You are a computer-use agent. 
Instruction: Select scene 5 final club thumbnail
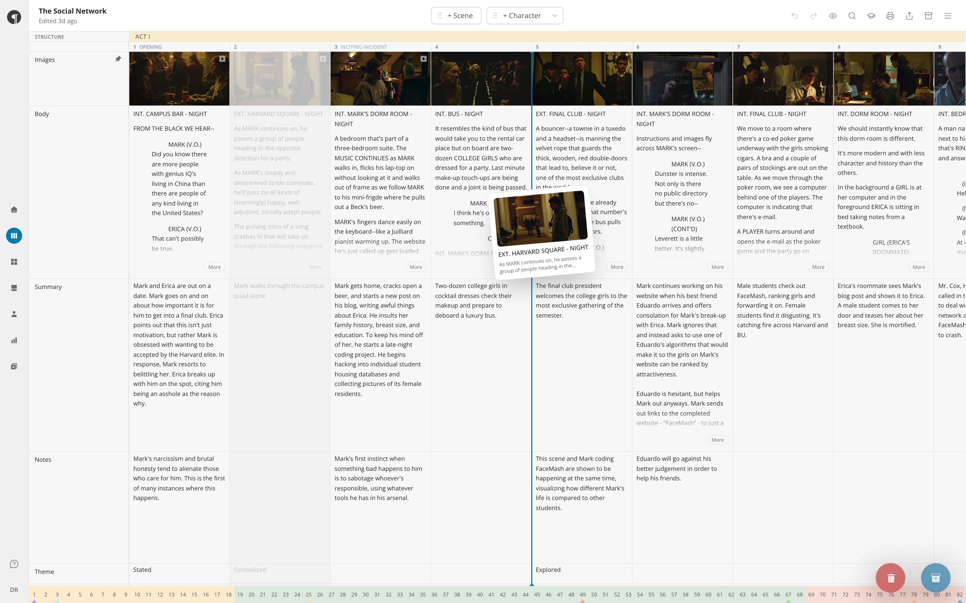[x=582, y=79]
